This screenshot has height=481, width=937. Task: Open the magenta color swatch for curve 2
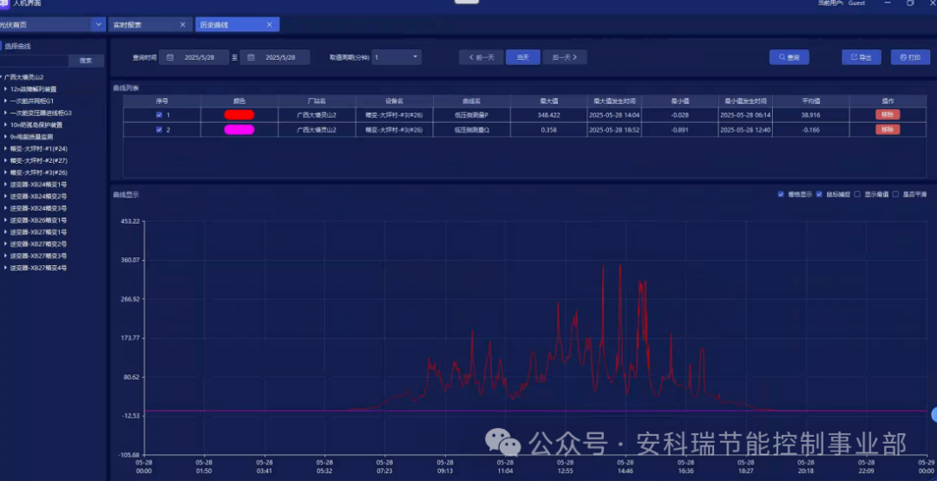239,129
